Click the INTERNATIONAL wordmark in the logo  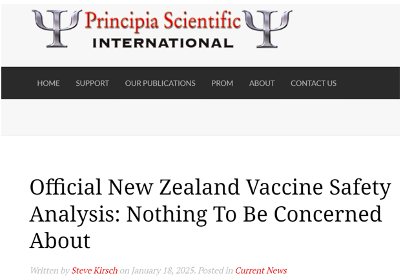(x=163, y=43)
